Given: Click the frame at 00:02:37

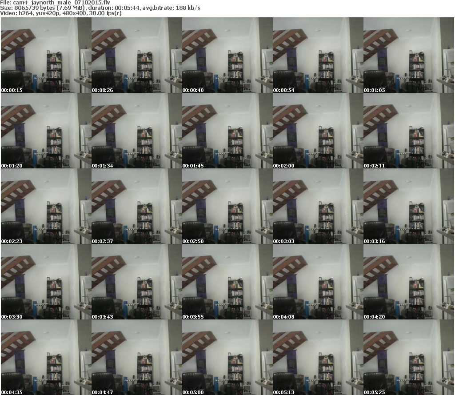Looking at the screenshot, I should (137, 206).
